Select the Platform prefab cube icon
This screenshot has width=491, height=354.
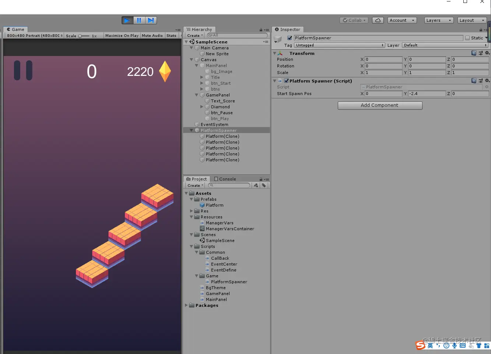pyautogui.click(x=202, y=205)
